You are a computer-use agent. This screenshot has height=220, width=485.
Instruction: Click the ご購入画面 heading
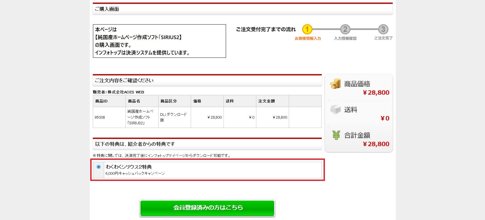[107, 9]
